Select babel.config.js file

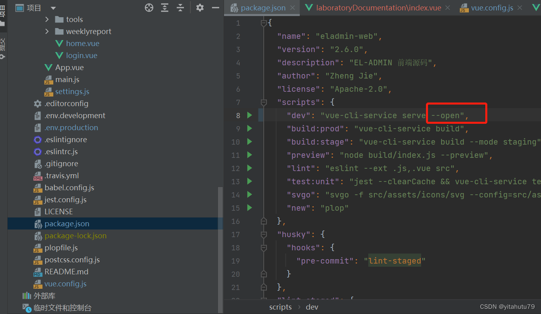[69, 187]
